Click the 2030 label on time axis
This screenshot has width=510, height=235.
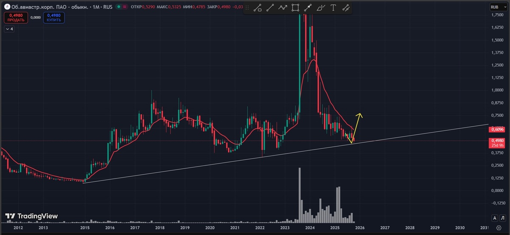click(x=459, y=228)
